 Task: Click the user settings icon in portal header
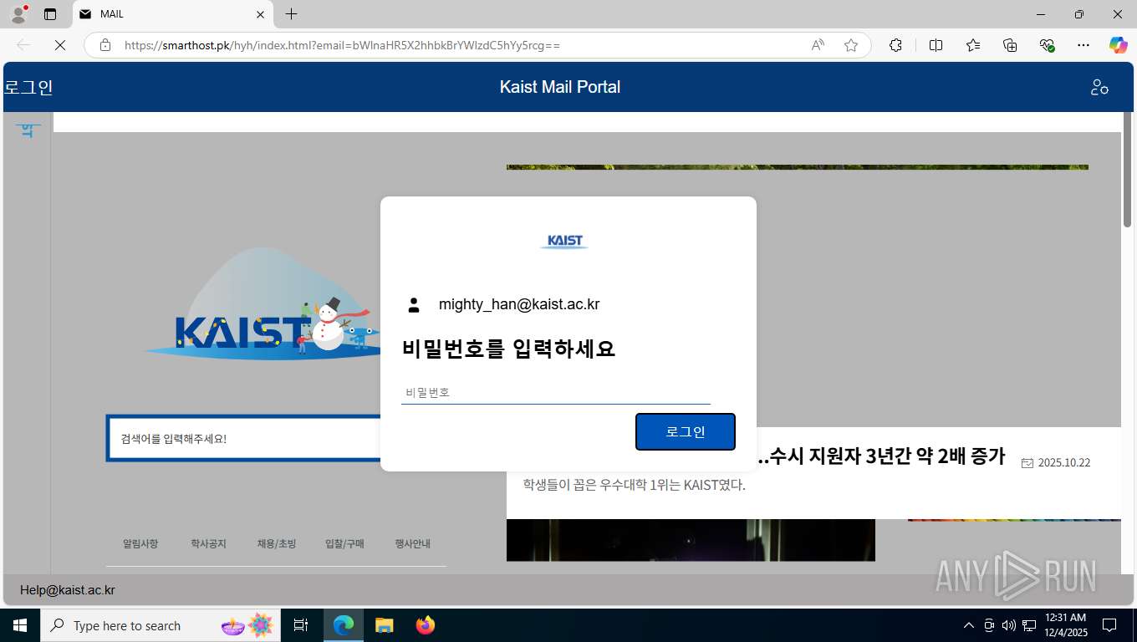click(x=1099, y=87)
